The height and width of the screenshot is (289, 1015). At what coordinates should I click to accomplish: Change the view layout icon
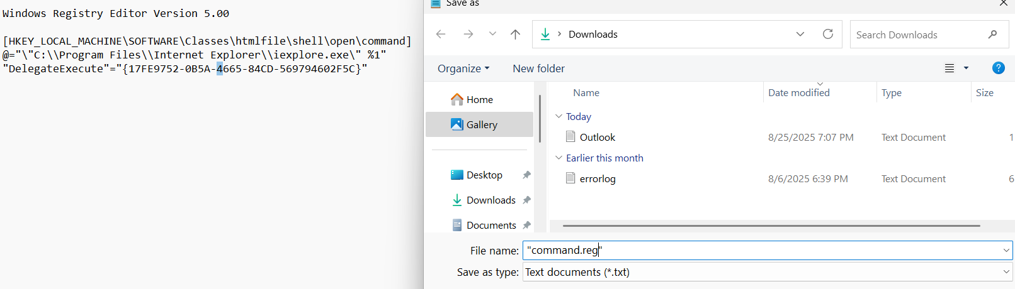click(x=950, y=68)
